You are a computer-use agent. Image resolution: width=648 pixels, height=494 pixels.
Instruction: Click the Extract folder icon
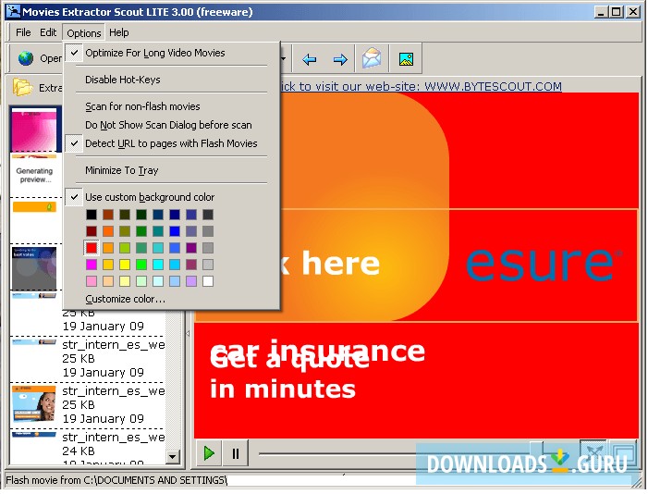[x=22, y=87]
